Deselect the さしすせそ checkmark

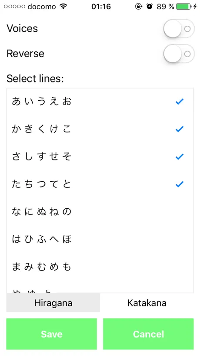coord(179,157)
